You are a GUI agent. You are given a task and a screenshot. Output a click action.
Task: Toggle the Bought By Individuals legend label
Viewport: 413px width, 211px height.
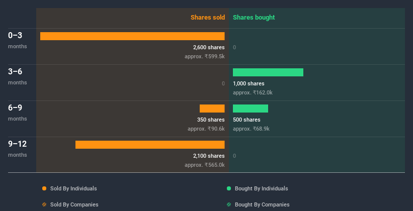261,188
